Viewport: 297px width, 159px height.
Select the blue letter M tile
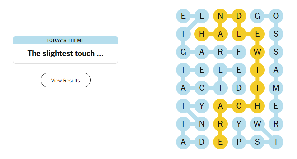coord(276,88)
